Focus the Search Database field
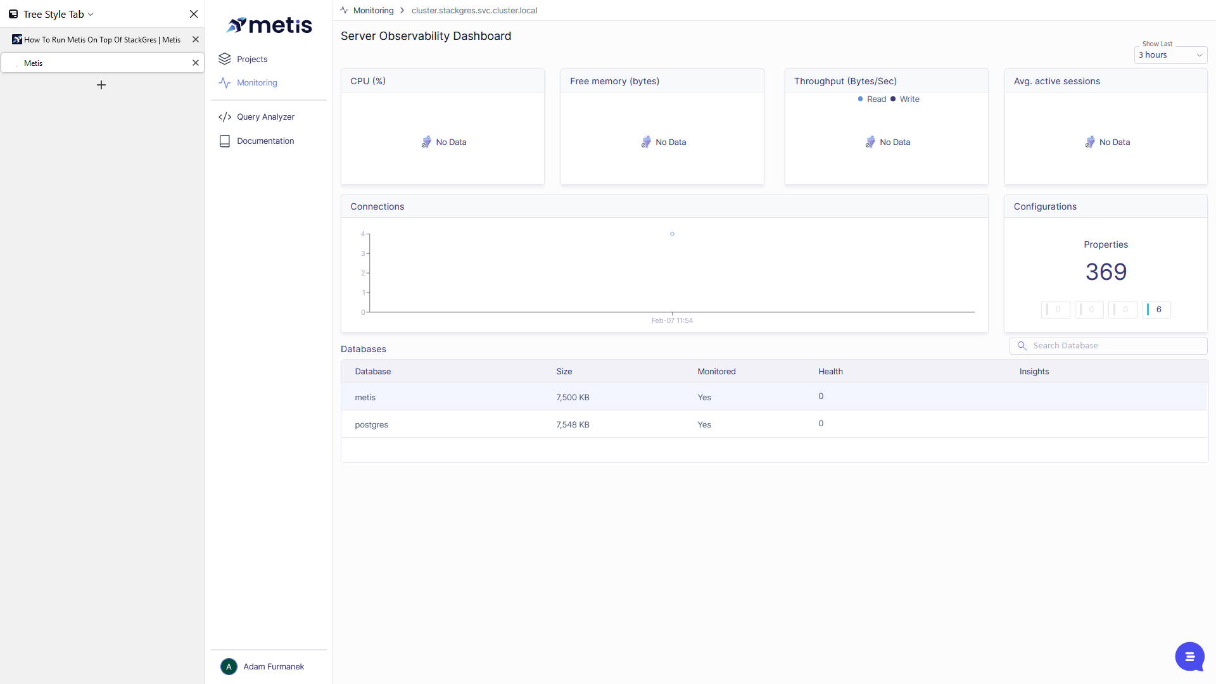The width and height of the screenshot is (1216, 684). point(1108,346)
